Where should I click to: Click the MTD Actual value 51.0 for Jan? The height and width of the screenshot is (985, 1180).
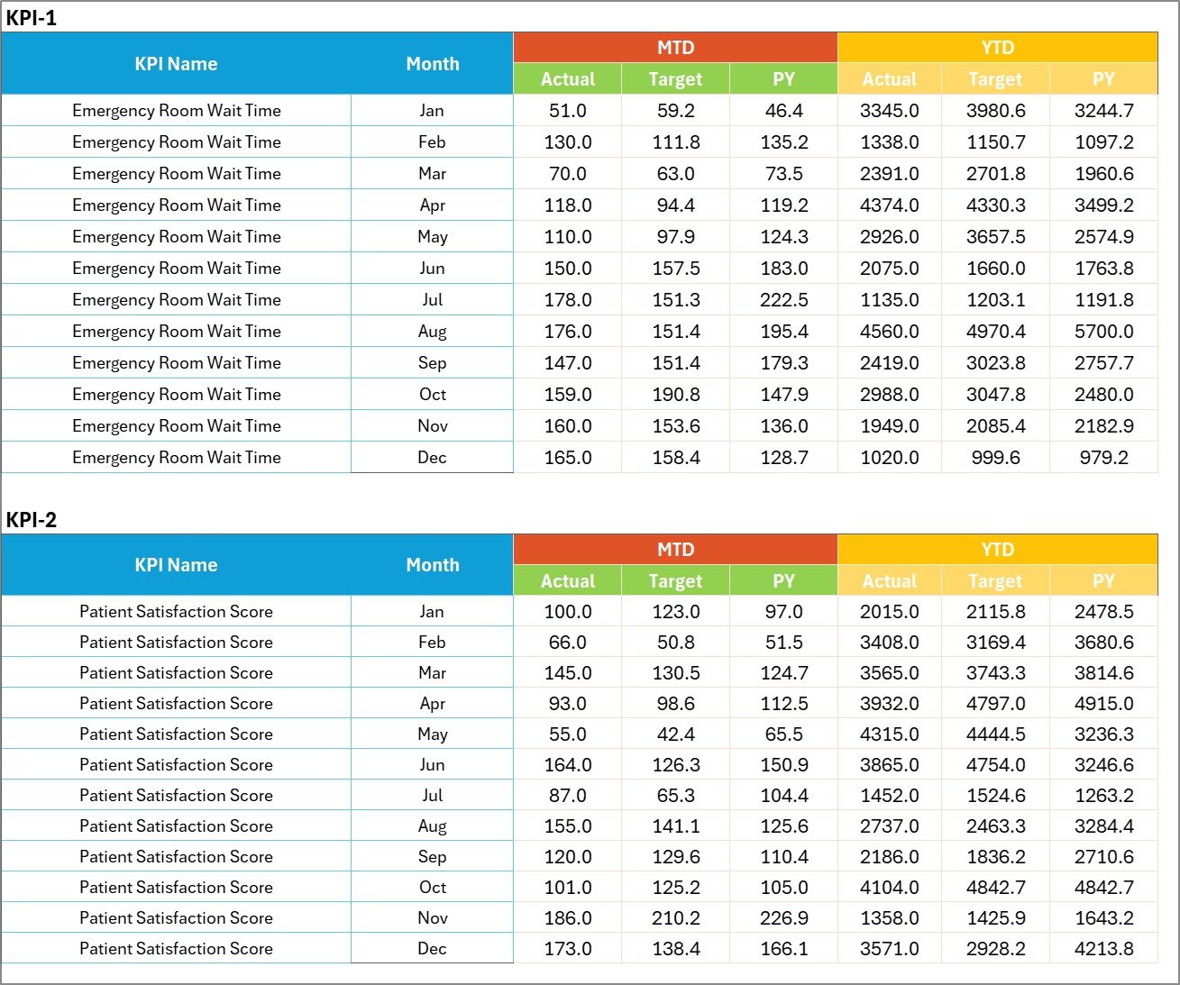coord(567,110)
